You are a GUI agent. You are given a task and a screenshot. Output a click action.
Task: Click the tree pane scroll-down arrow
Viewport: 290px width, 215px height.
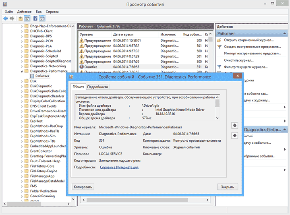click(x=73, y=199)
